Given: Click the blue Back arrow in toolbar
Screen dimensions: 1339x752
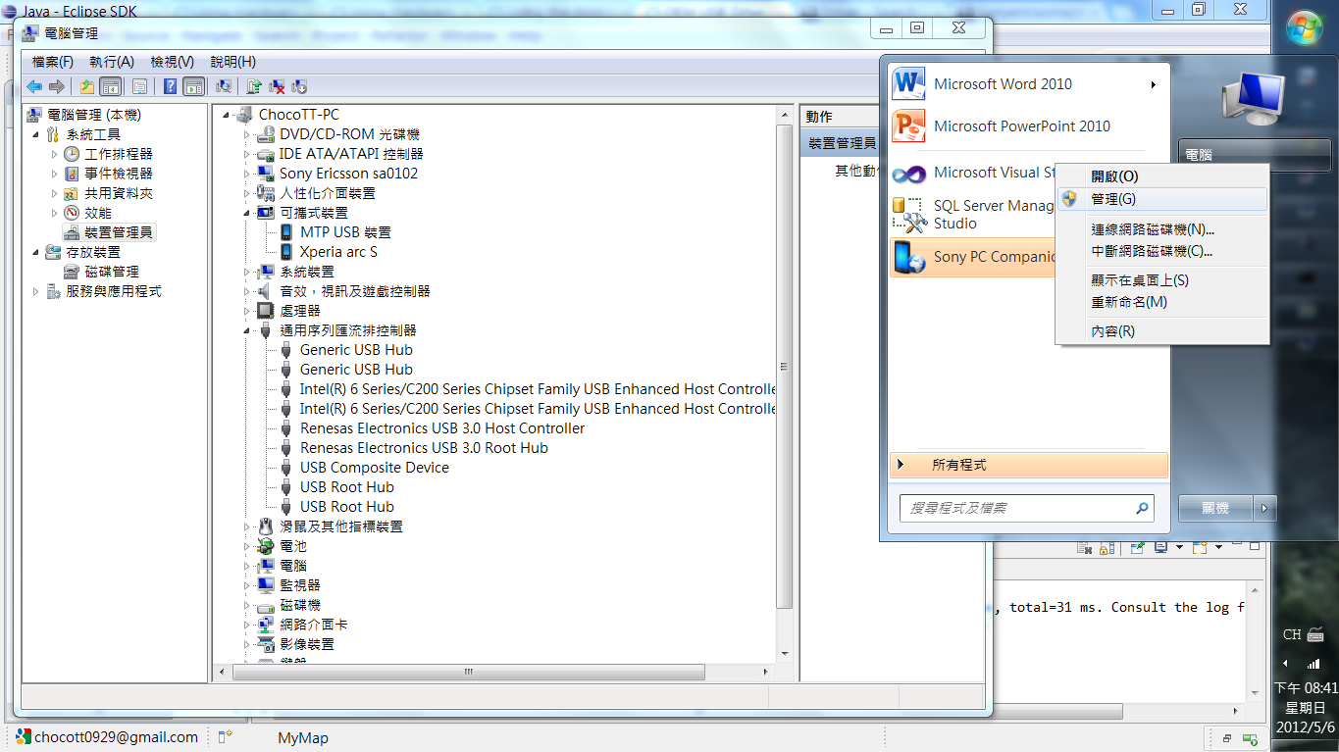Looking at the screenshot, I should [34, 86].
